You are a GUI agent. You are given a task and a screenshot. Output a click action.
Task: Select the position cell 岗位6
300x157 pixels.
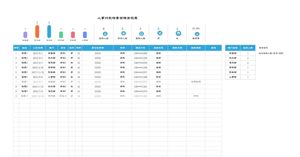pyautogui.click(x=63, y=77)
